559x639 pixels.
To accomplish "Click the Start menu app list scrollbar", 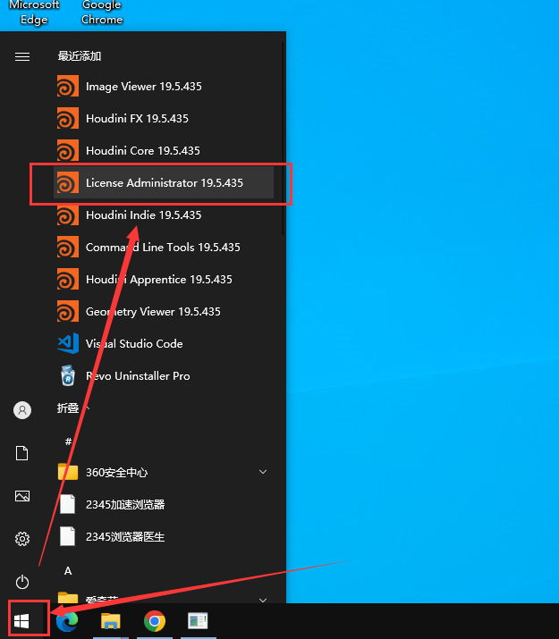I will click(283, 125).
